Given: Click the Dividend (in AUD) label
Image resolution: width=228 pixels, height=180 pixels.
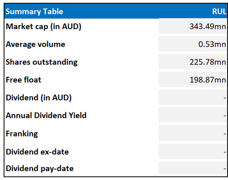Looking at the screenshot, I should [x=39, y=98].
